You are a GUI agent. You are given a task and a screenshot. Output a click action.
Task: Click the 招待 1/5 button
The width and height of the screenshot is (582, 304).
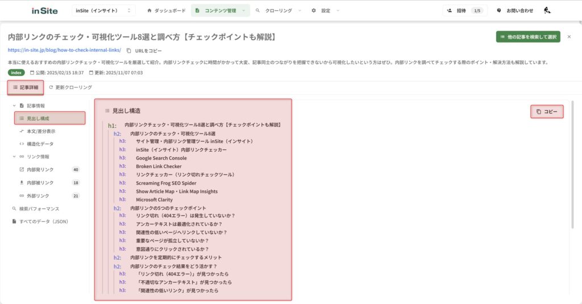tap(465, 11)
